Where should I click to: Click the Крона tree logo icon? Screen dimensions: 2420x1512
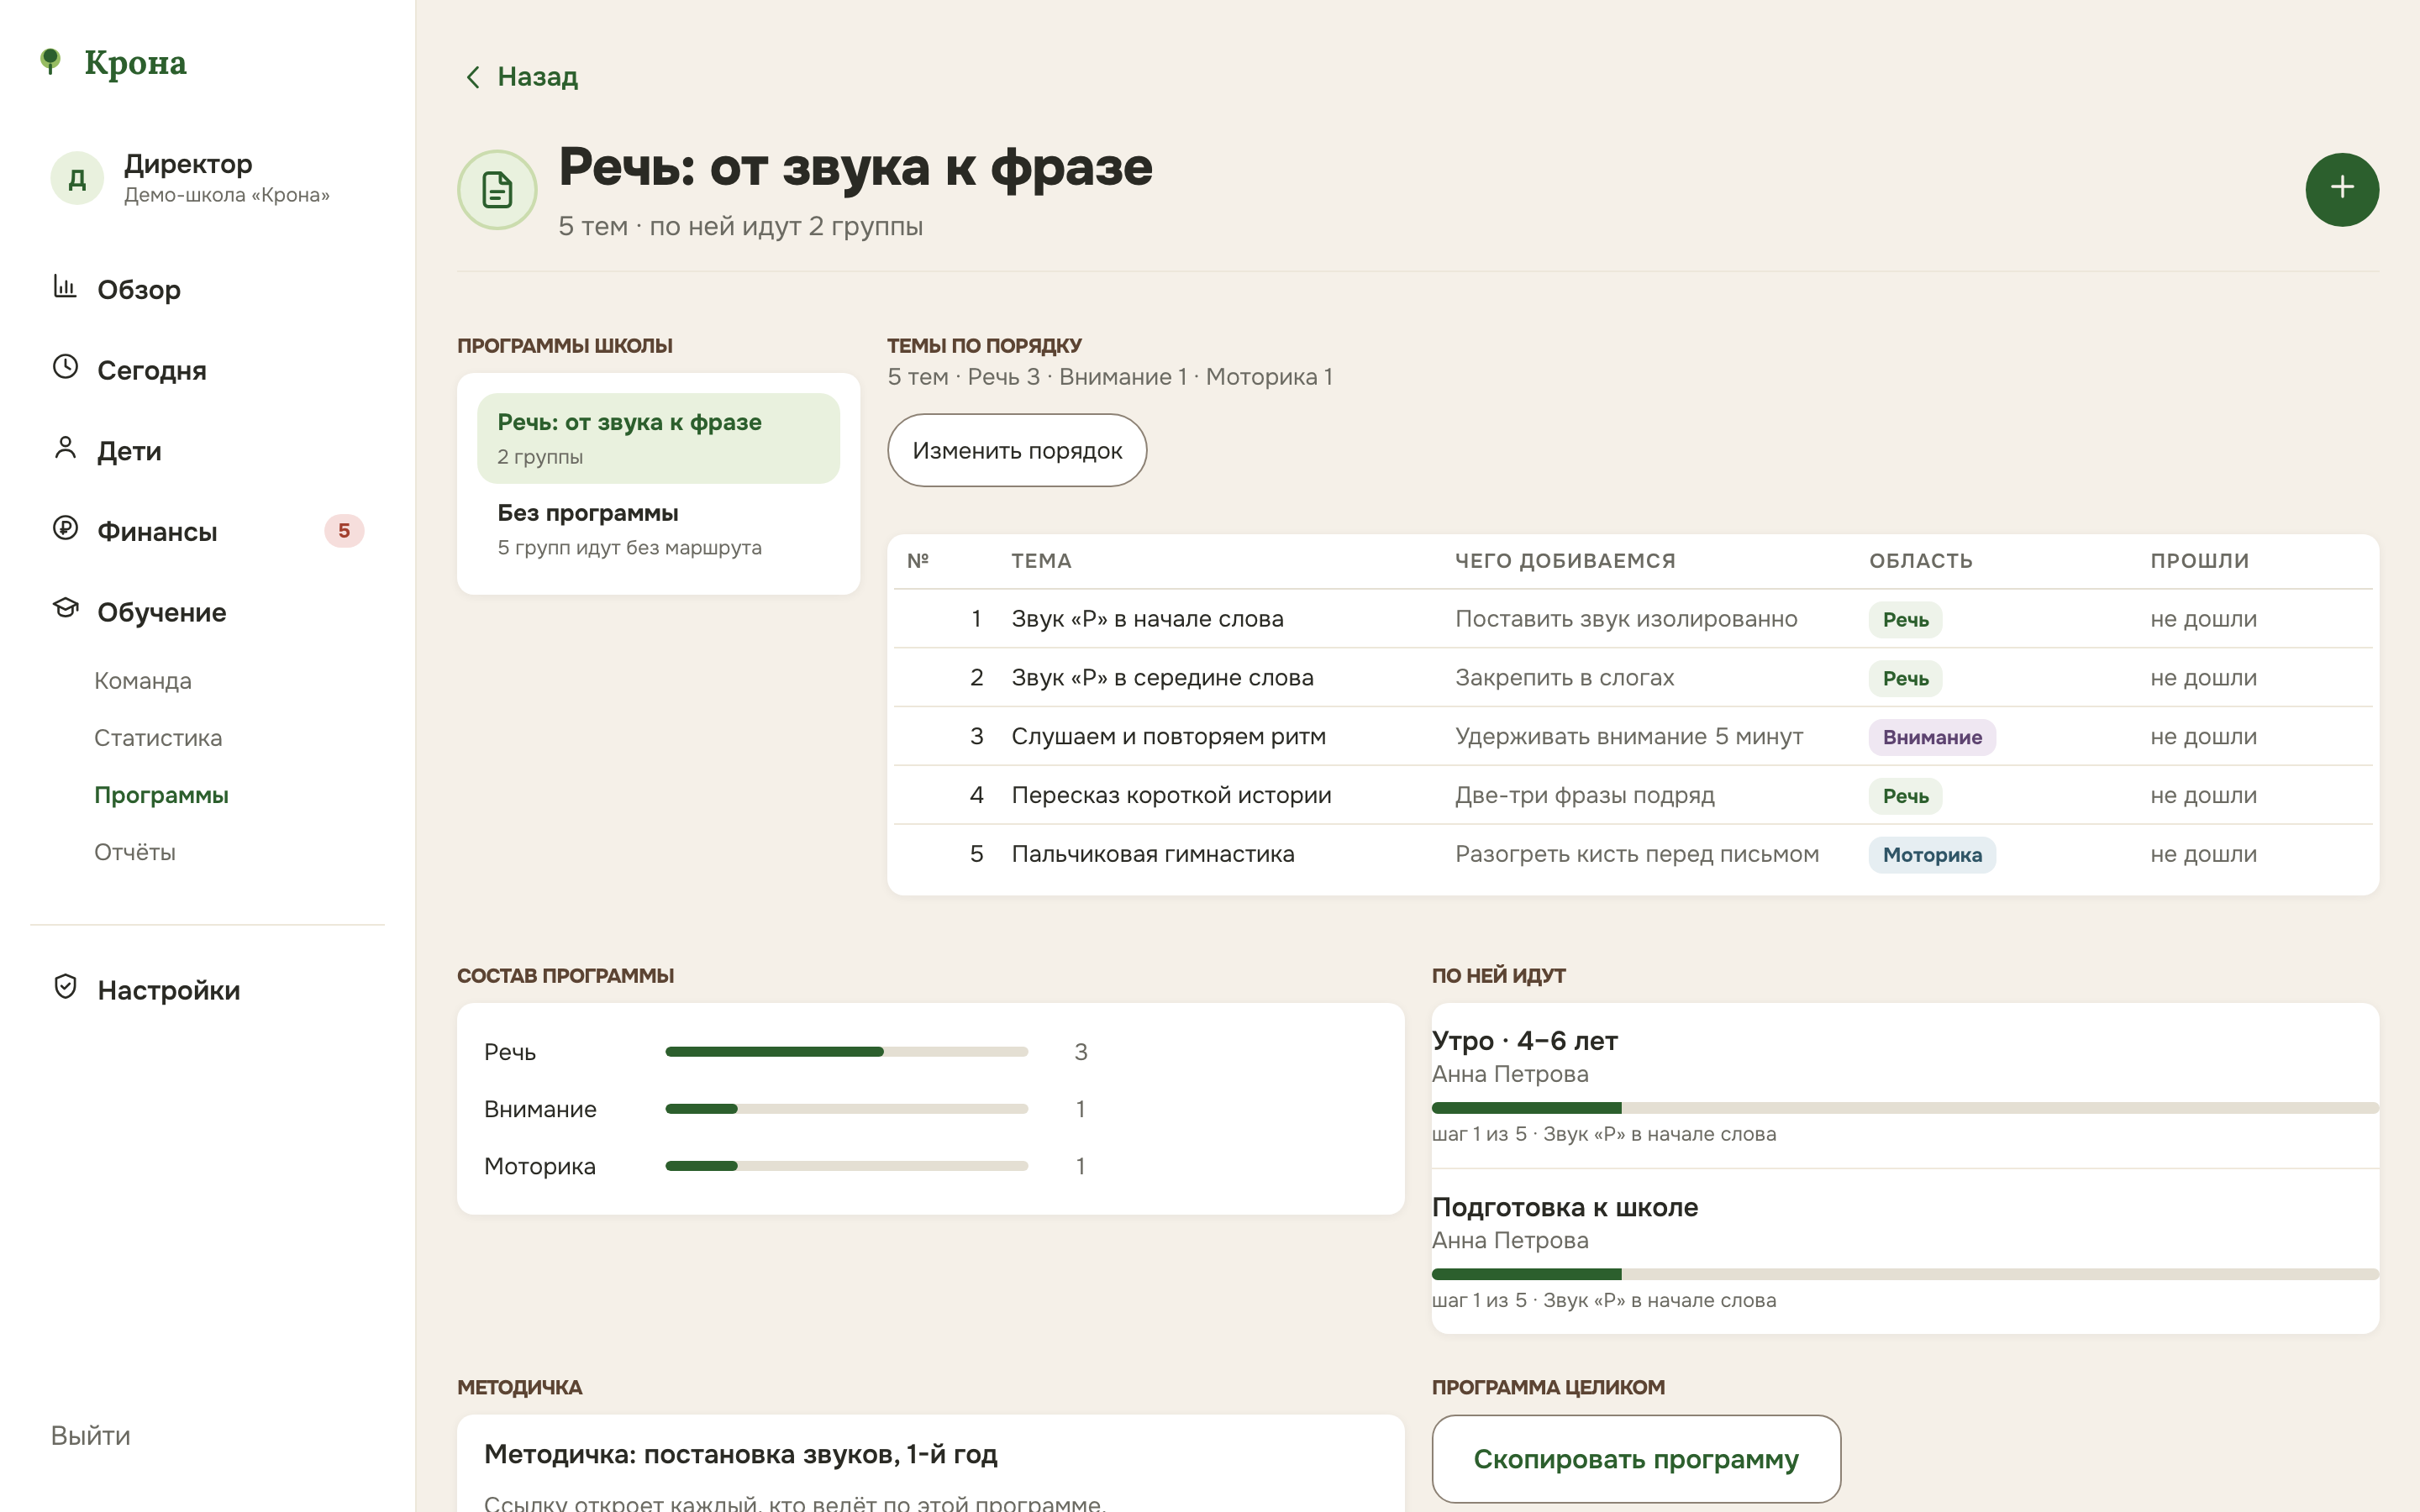click(x=50, y=61)
